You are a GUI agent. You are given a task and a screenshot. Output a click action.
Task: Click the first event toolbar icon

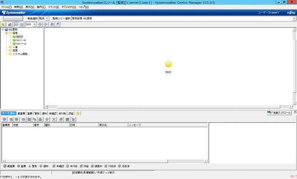pos(5,119)
